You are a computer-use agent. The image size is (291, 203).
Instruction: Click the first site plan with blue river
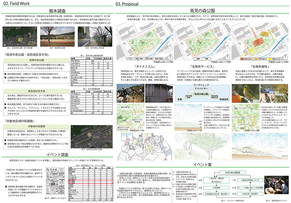point(145,41)
